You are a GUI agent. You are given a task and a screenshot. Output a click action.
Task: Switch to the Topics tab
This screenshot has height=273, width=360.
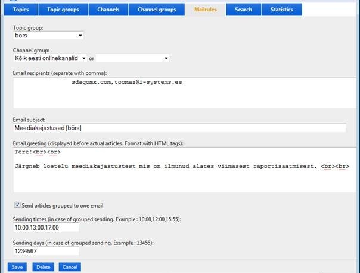21,10
